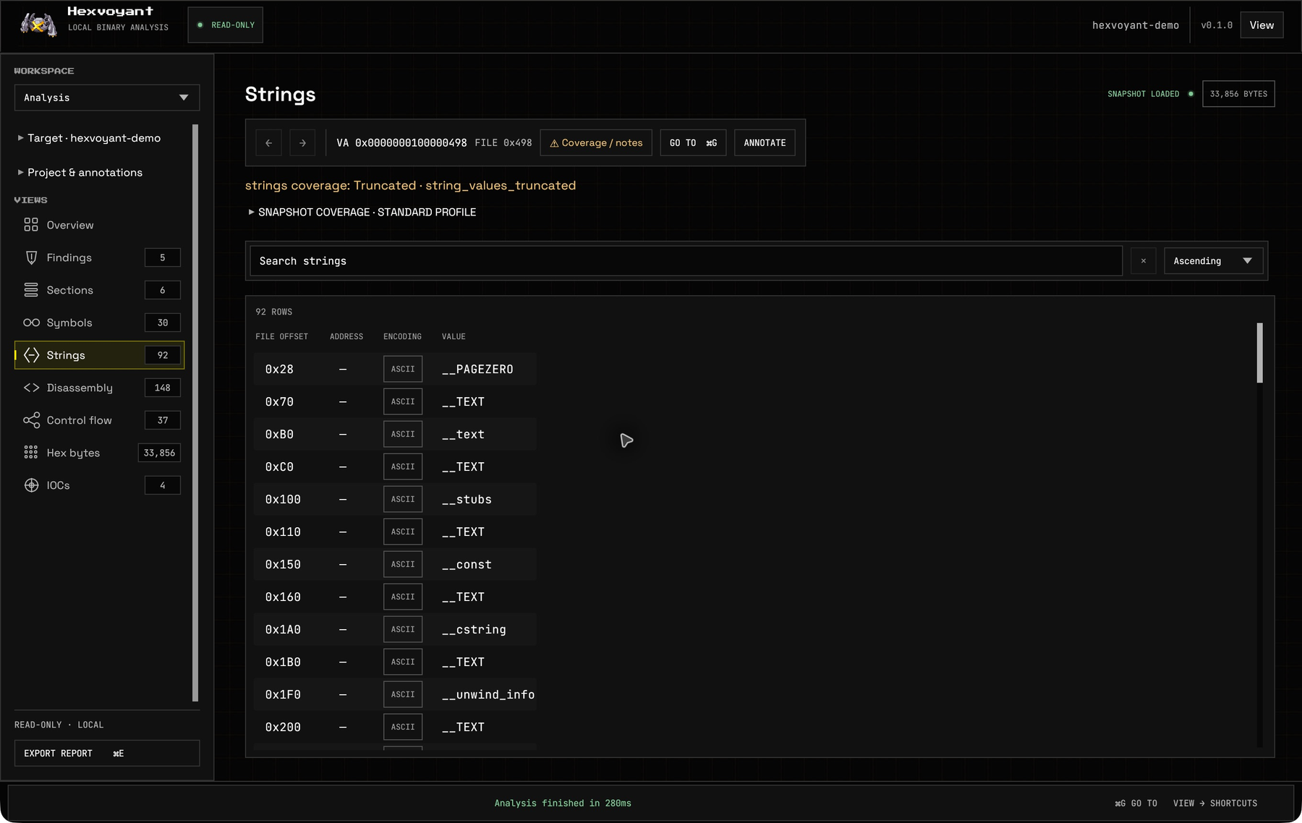The width and height of the screenshot is (1302, 823).
Task: Expand Project & annotations section
Action: (x=80, y=172)
